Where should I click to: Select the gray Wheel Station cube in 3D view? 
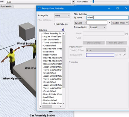pyautogui.click(x=27, y=31)
